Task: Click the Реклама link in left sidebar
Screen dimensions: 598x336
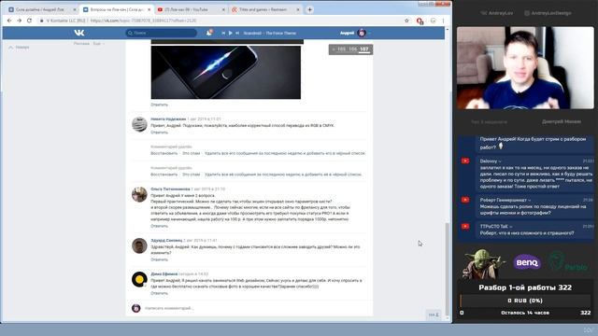Action: click(x=81, y=44)
